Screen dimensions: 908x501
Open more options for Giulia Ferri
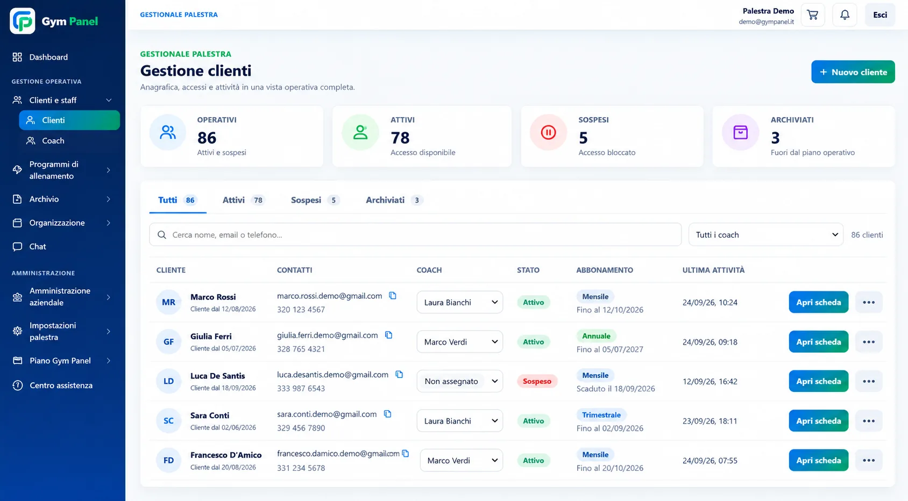click(x=868, y=342)
